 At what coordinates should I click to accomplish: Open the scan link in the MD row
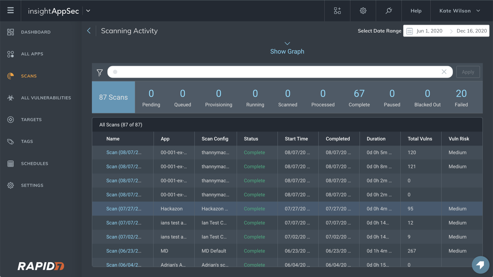124,251
